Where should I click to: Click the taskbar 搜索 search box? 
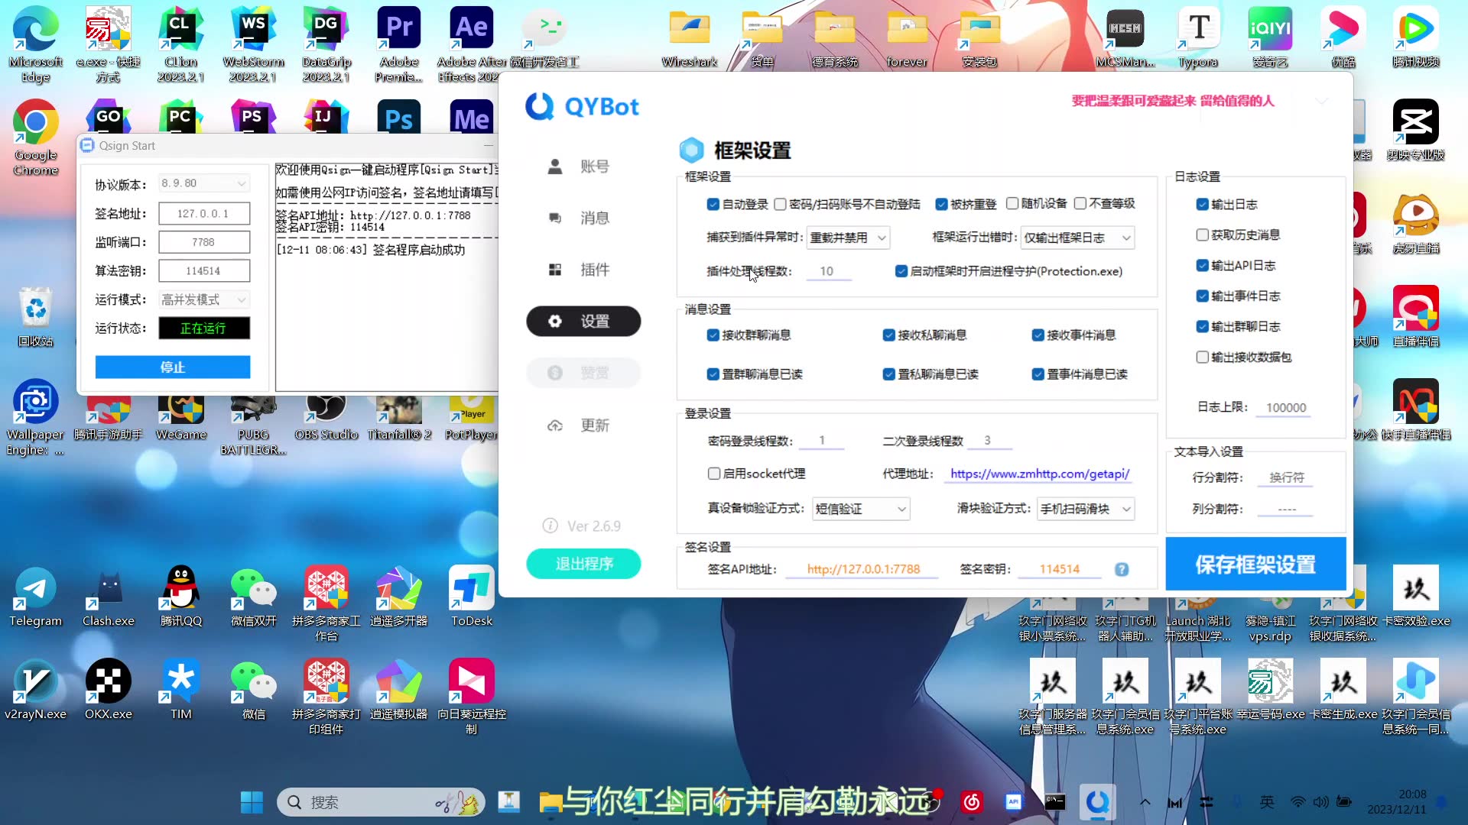click(381, 802)
